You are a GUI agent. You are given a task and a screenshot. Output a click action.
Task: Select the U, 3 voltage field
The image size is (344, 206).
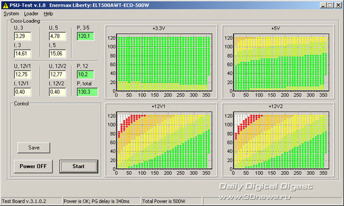coord(22,36)
